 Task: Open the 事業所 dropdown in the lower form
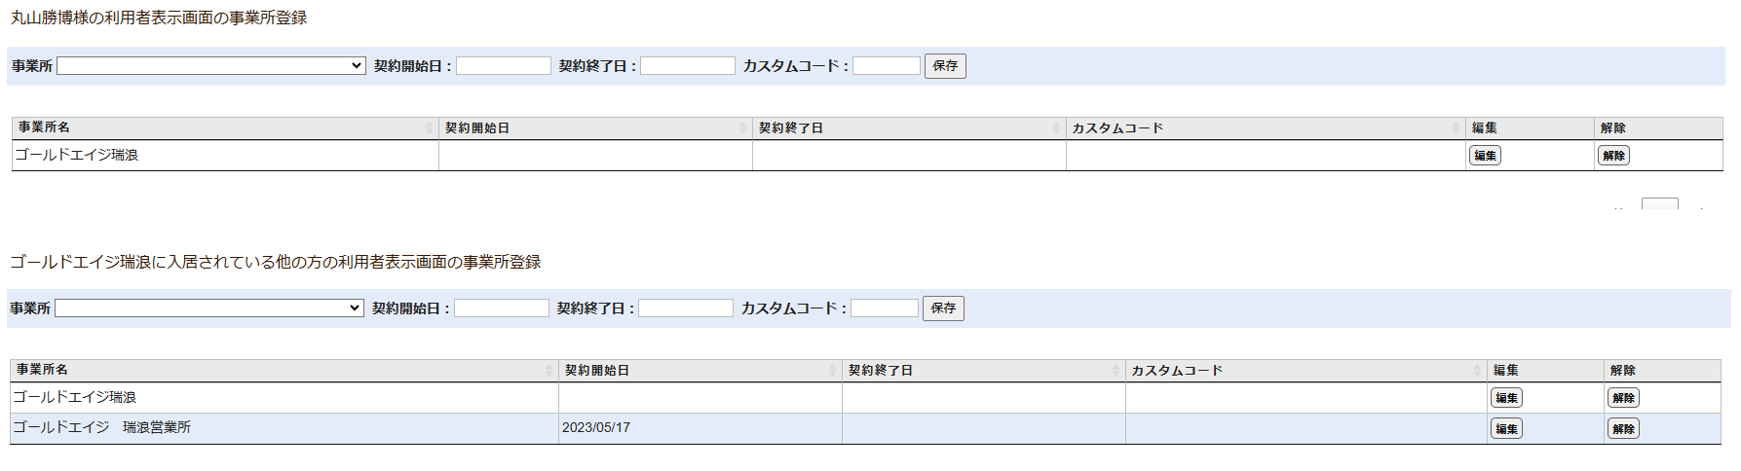tap(208, 308)
